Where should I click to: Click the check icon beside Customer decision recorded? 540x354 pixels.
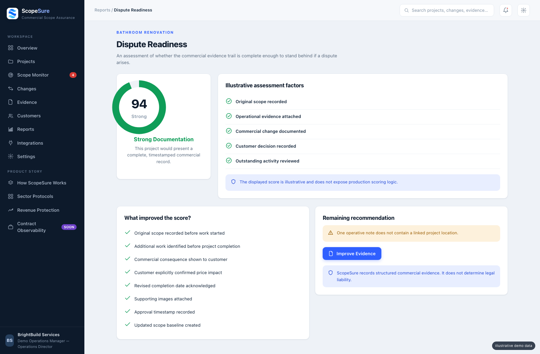[x=229, y=146]
